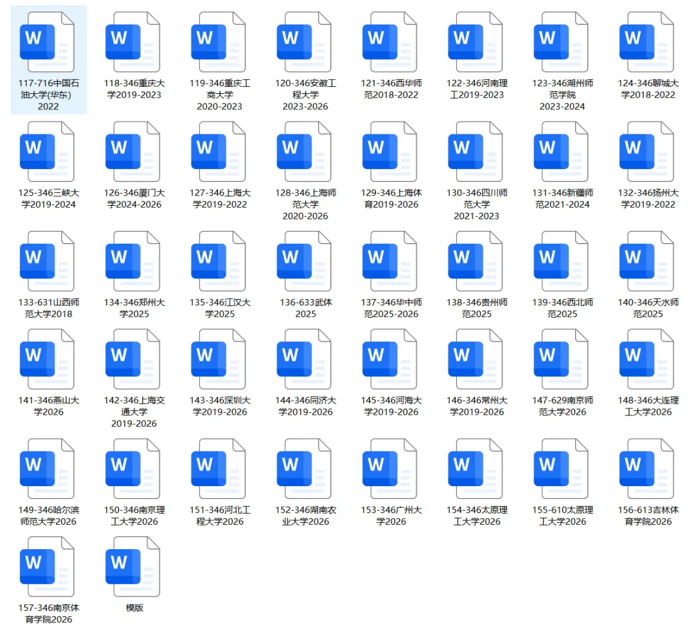Click the 131-346新疆师范2021-2024 Word icon
Image resolution: width=694 pixels, height=636 pixels.
pyautogui.click(x=561, y=152)
